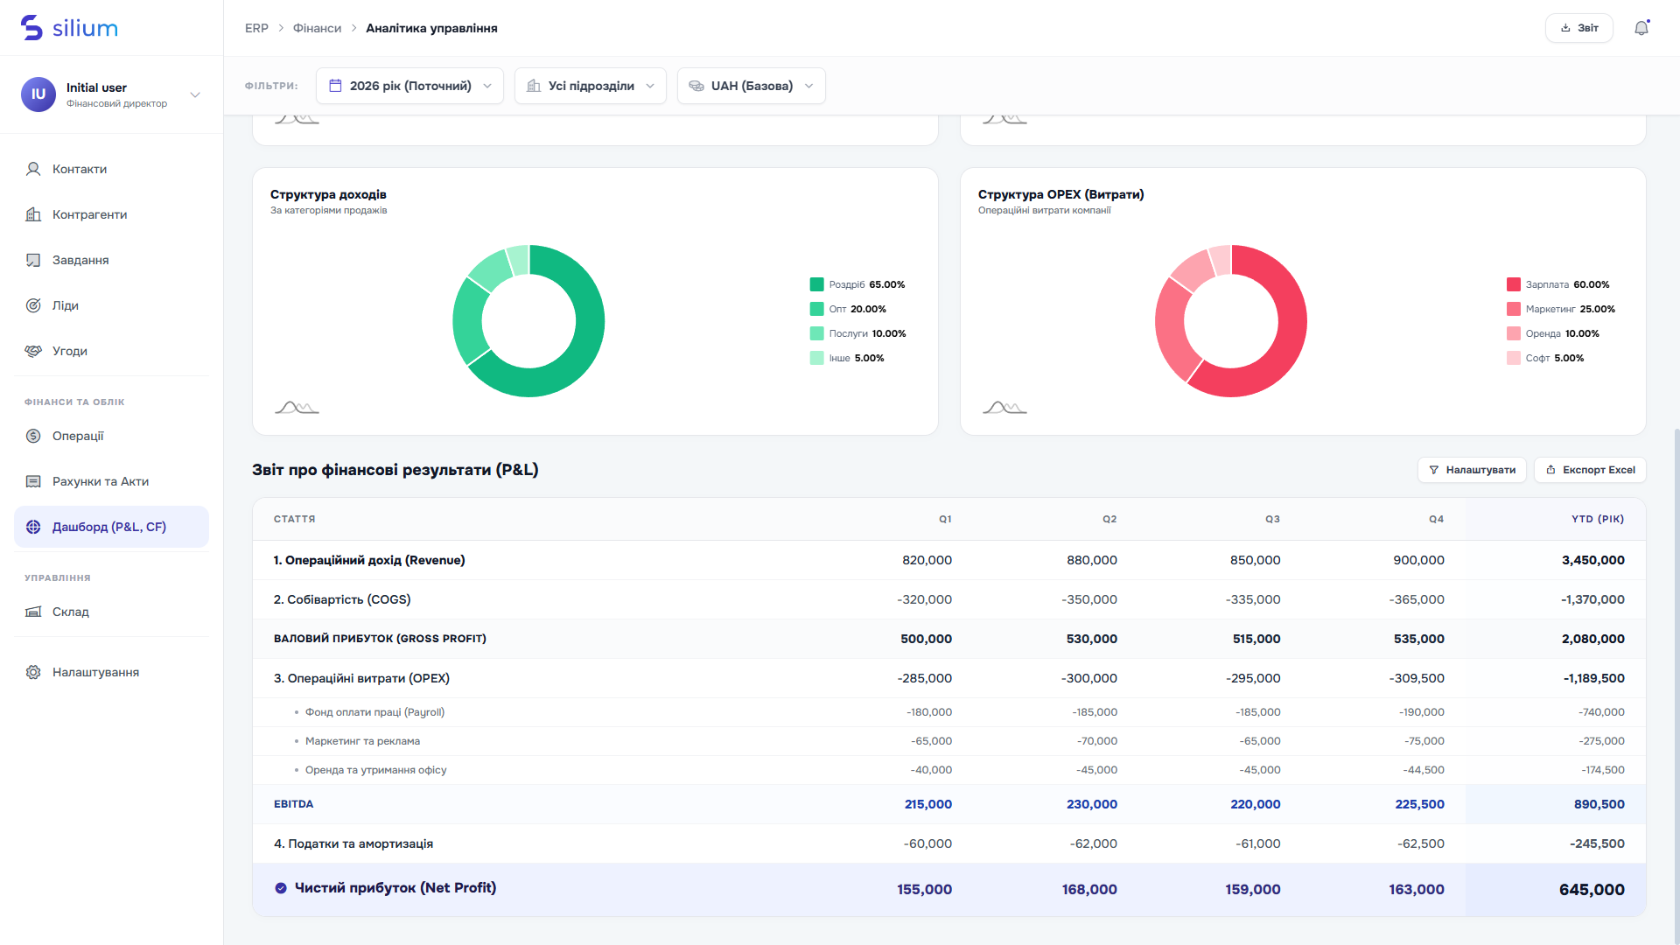Open Операції in finance section
Viewport: 1680px width, 945px height.
coord(111,436)
